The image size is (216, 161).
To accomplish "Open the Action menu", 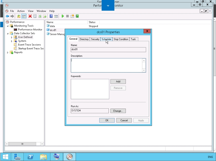I will (21, 11).
